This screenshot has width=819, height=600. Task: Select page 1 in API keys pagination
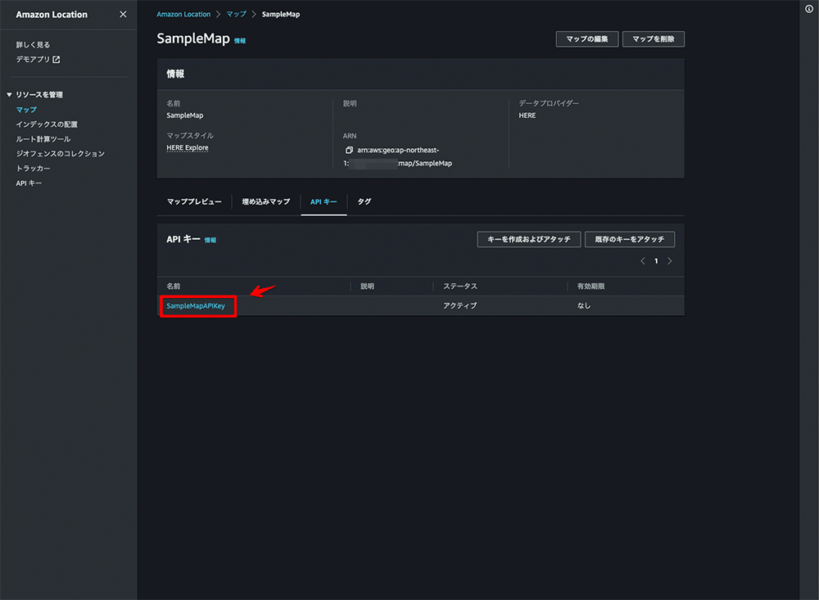pos(656,260)
